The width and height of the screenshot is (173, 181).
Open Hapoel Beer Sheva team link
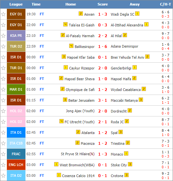pos(80,79)
